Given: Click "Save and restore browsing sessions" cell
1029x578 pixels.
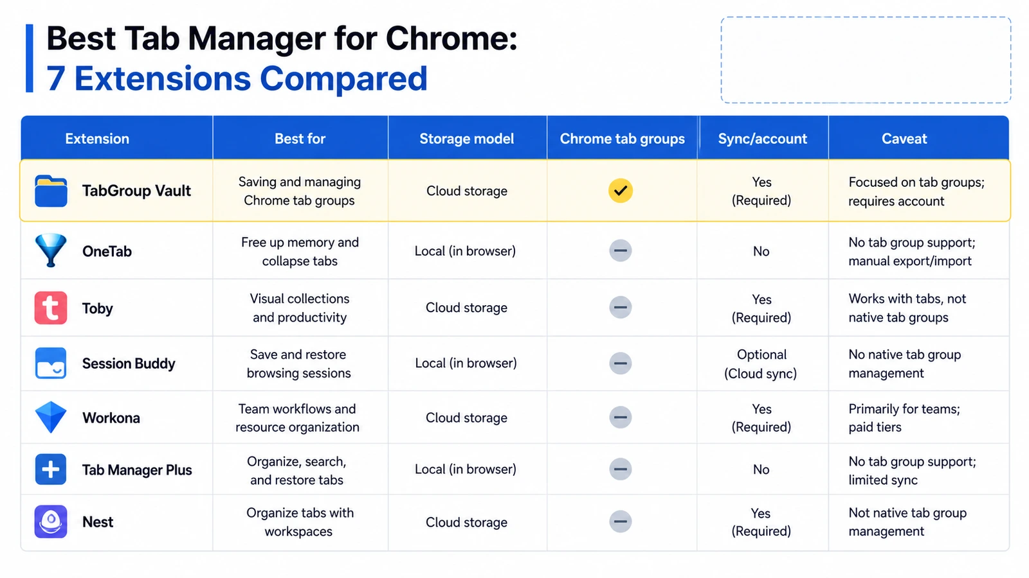Looking at the screenshot, I should pyautogui.click(x=299, y=363).
